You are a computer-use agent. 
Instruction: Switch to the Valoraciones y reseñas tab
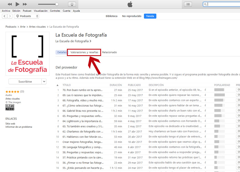84,52
